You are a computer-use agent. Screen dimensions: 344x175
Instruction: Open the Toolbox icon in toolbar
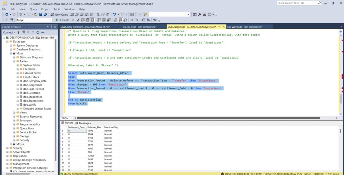(204, 14)
